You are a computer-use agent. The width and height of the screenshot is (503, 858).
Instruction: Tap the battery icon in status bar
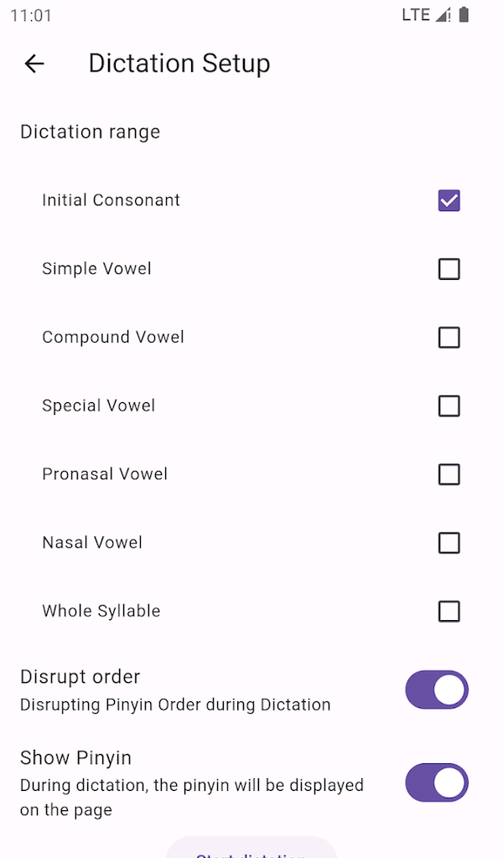464,15
